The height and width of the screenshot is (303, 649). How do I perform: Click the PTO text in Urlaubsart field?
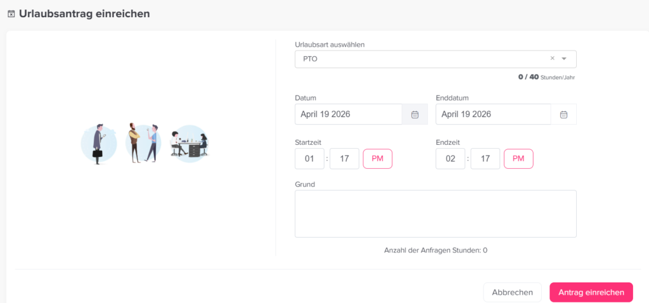click(311, 59)
